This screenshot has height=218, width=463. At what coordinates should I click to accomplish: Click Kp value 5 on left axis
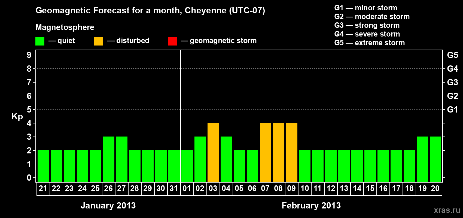tap(29, 110)
